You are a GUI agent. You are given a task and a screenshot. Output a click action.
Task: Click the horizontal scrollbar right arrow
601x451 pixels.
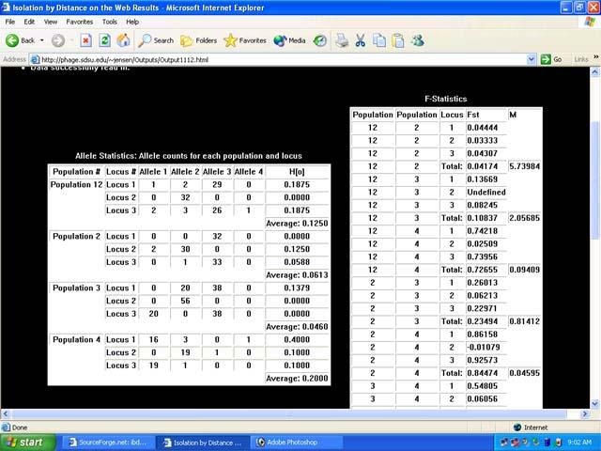point(584,413)
